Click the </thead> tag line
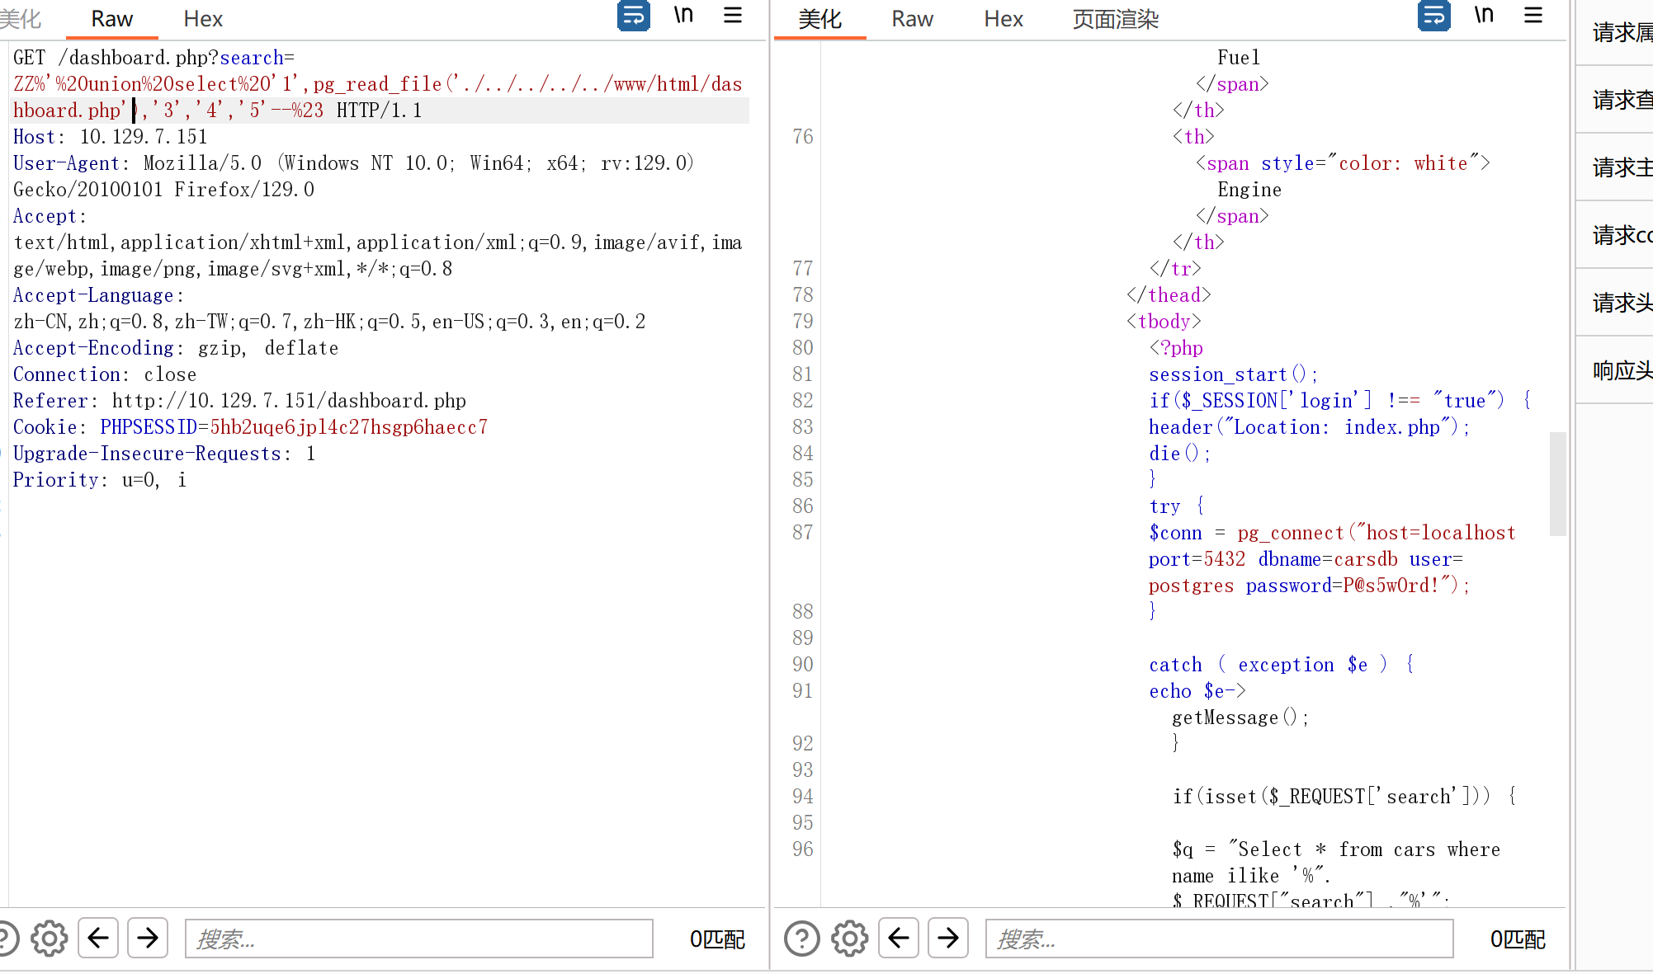This screenshot has width=1653, height=974. pos(1169,295)
